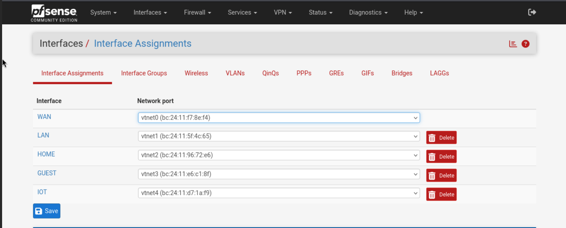Open the Help menu
Viewport: 566px width, 228px height.
tap(413, 12)
